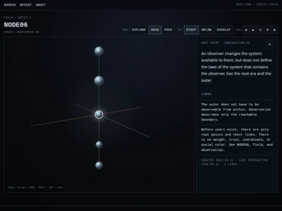Select READ mode
This screenshot has height=211, width=282.
coord(155,30)
